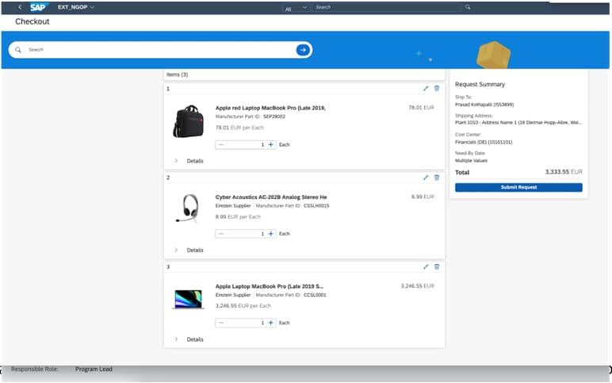This screenshot has height=383, width=612.
Task: Increase quantity of Apple red Laptop item
Action: click(271, 145)
